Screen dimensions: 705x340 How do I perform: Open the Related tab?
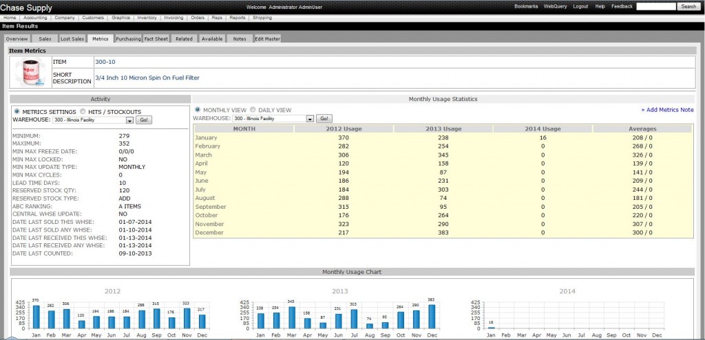[184, 39]
